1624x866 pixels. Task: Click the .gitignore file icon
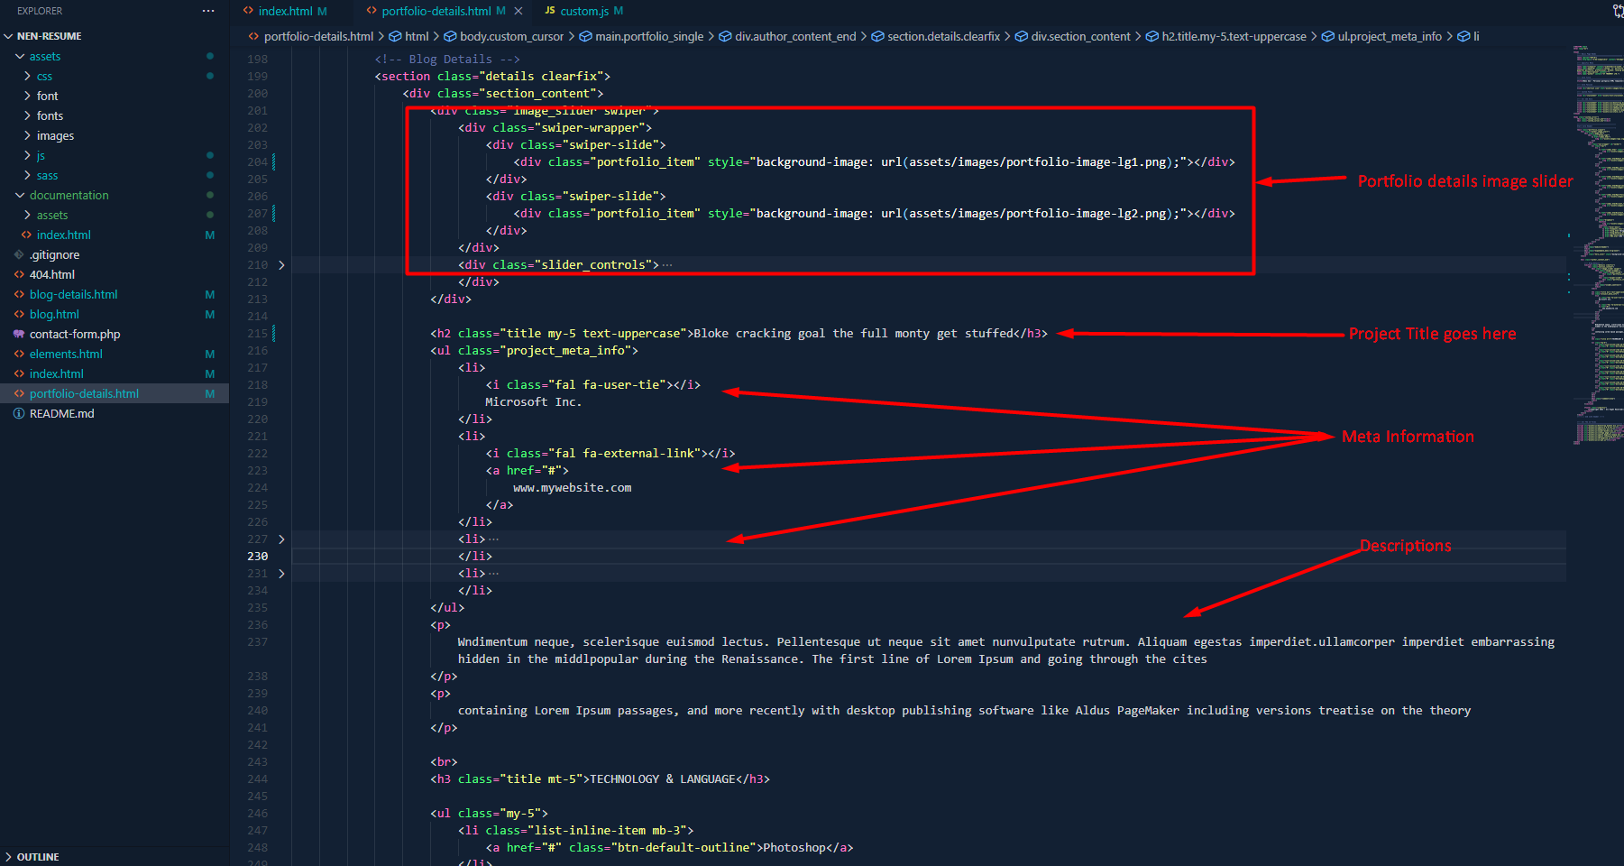tap(19, 254)
